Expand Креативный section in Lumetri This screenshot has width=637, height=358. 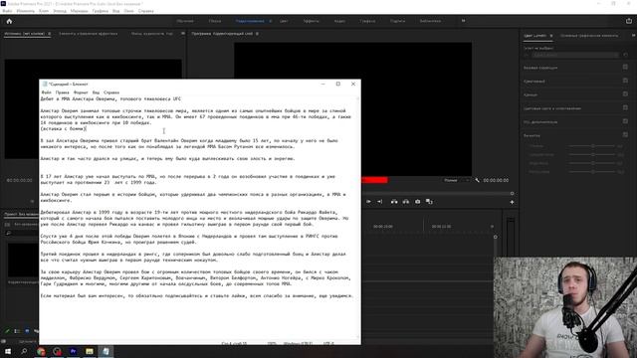click(x=533, y=82)
